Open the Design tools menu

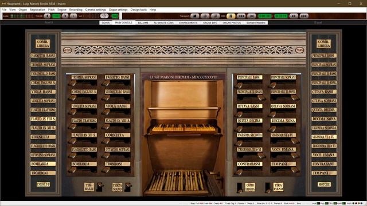tap(139, 10)
